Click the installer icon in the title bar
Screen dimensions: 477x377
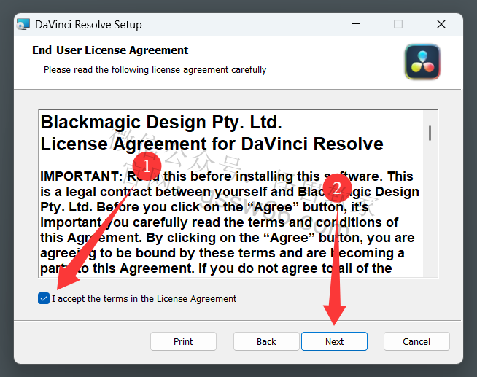pyautogui.click(x=23, y=24)
